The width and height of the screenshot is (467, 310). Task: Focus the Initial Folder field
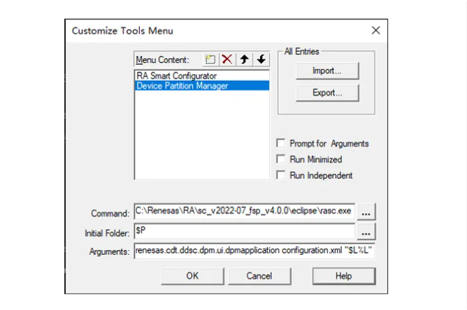coord(245,231)
